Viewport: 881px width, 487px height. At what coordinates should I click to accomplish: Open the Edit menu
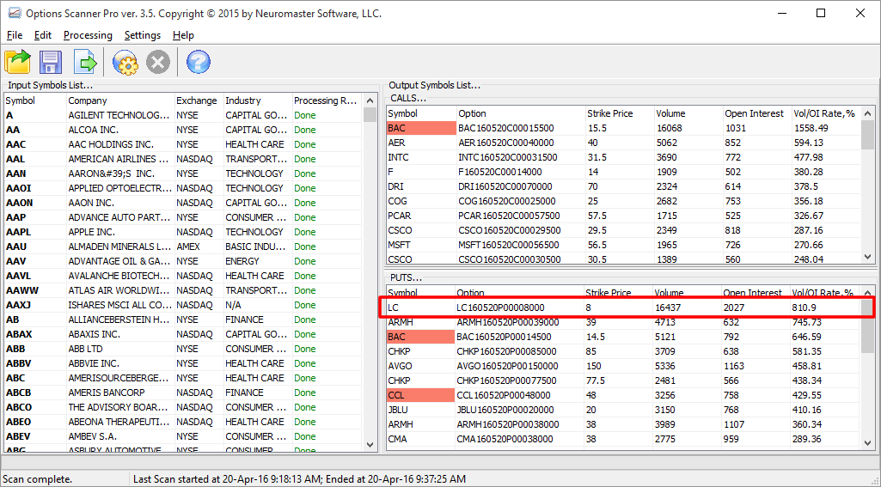43,35
